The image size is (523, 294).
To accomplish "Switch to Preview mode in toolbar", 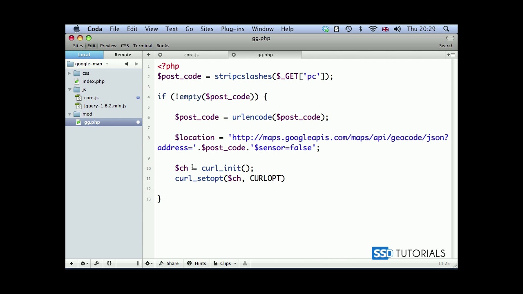I will tap(108, 46).
